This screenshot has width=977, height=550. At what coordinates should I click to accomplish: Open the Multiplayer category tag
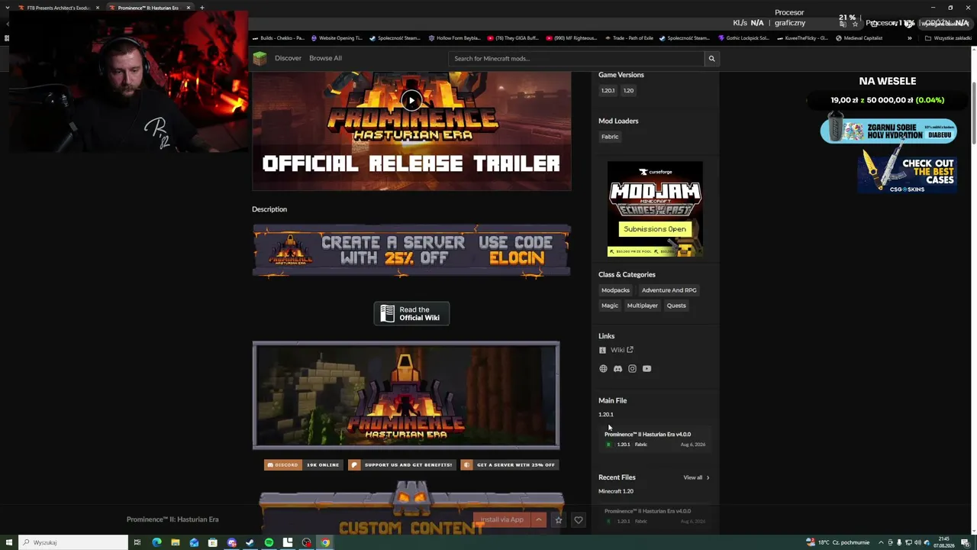coord(642,306)
